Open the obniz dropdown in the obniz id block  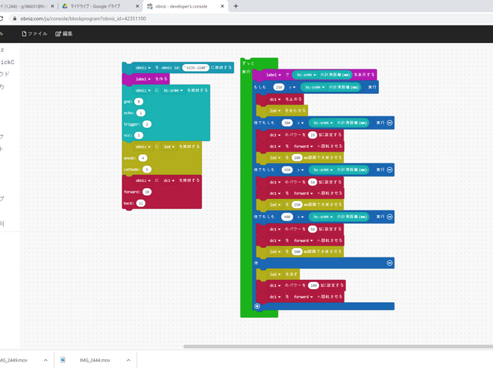[x=143, y=68]
